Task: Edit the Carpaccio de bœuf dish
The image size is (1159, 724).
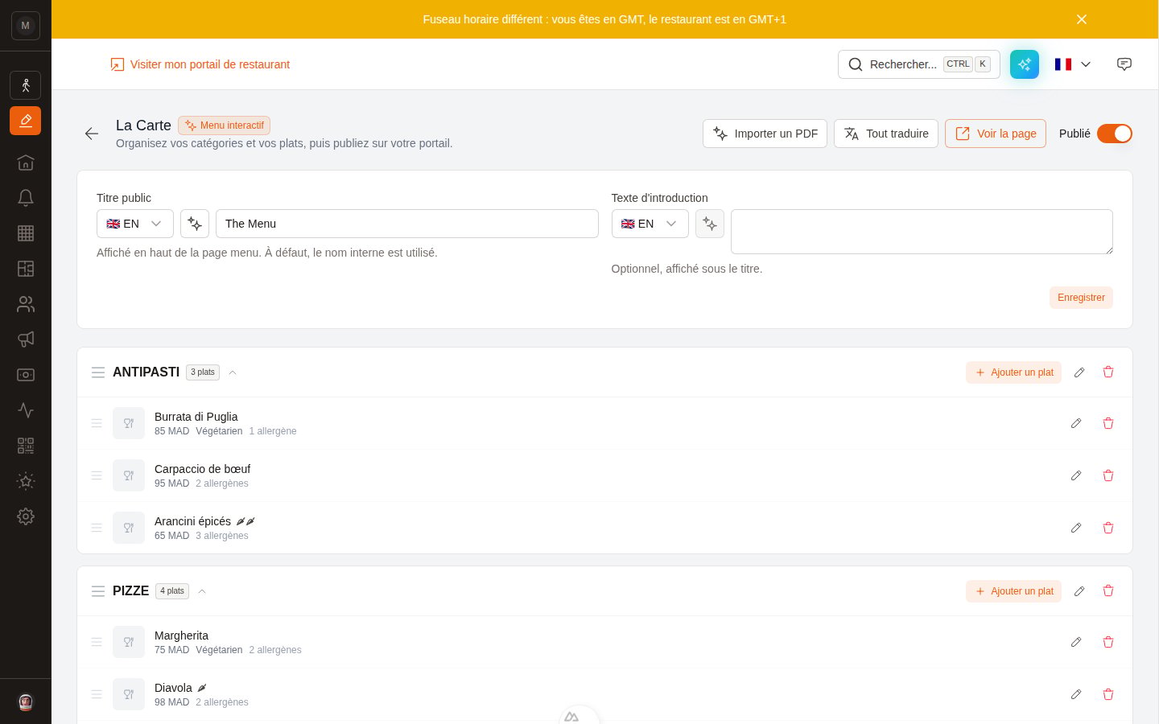Action: click(1076, 475)
